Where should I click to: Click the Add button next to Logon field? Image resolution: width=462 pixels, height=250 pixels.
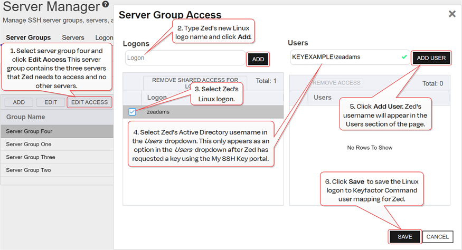[x=258, y=59]
